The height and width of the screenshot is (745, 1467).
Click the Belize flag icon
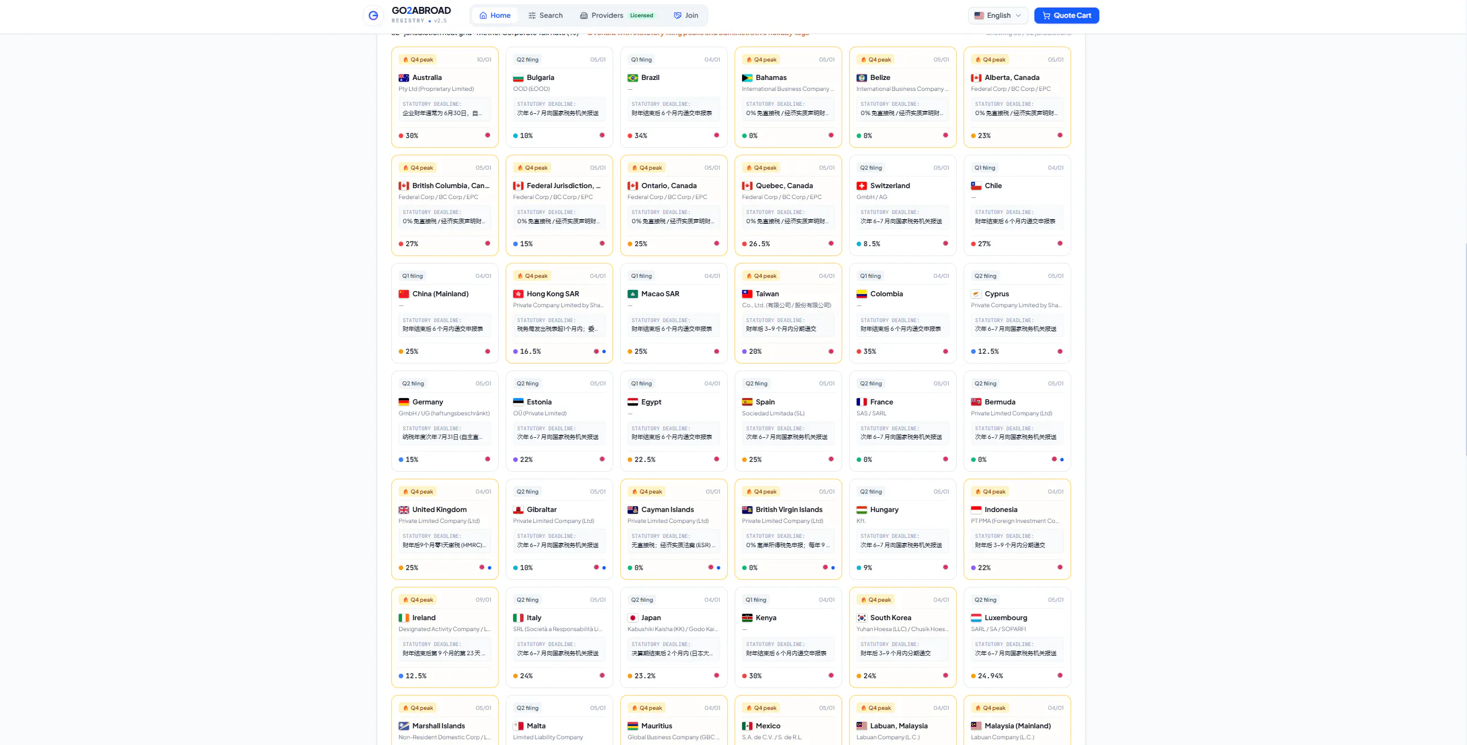(x=862, y=78)
